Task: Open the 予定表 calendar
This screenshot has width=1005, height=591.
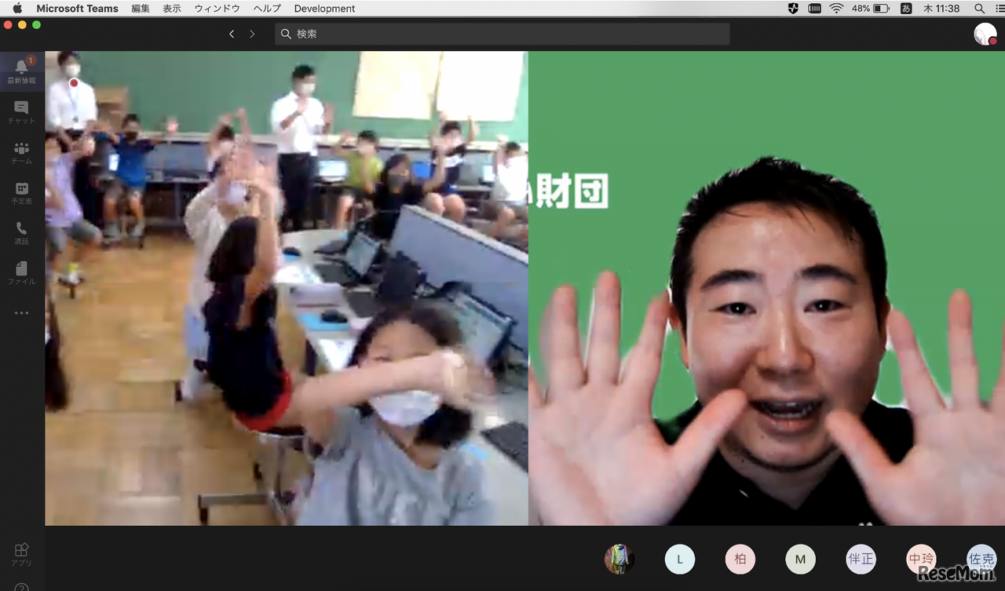Action: (21, 193)
